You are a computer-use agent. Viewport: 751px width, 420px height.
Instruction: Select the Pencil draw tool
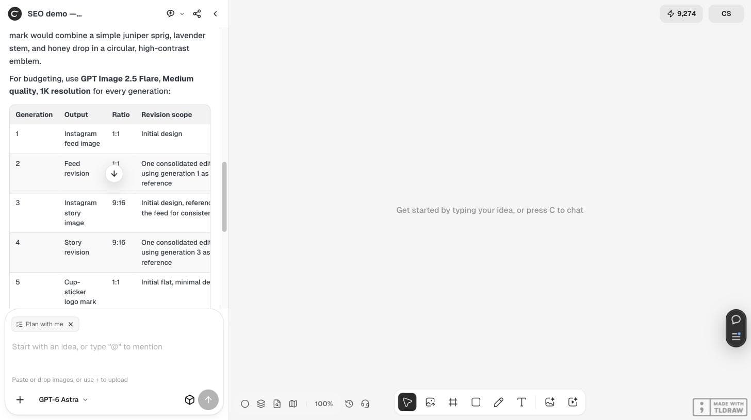click(499, 402)
